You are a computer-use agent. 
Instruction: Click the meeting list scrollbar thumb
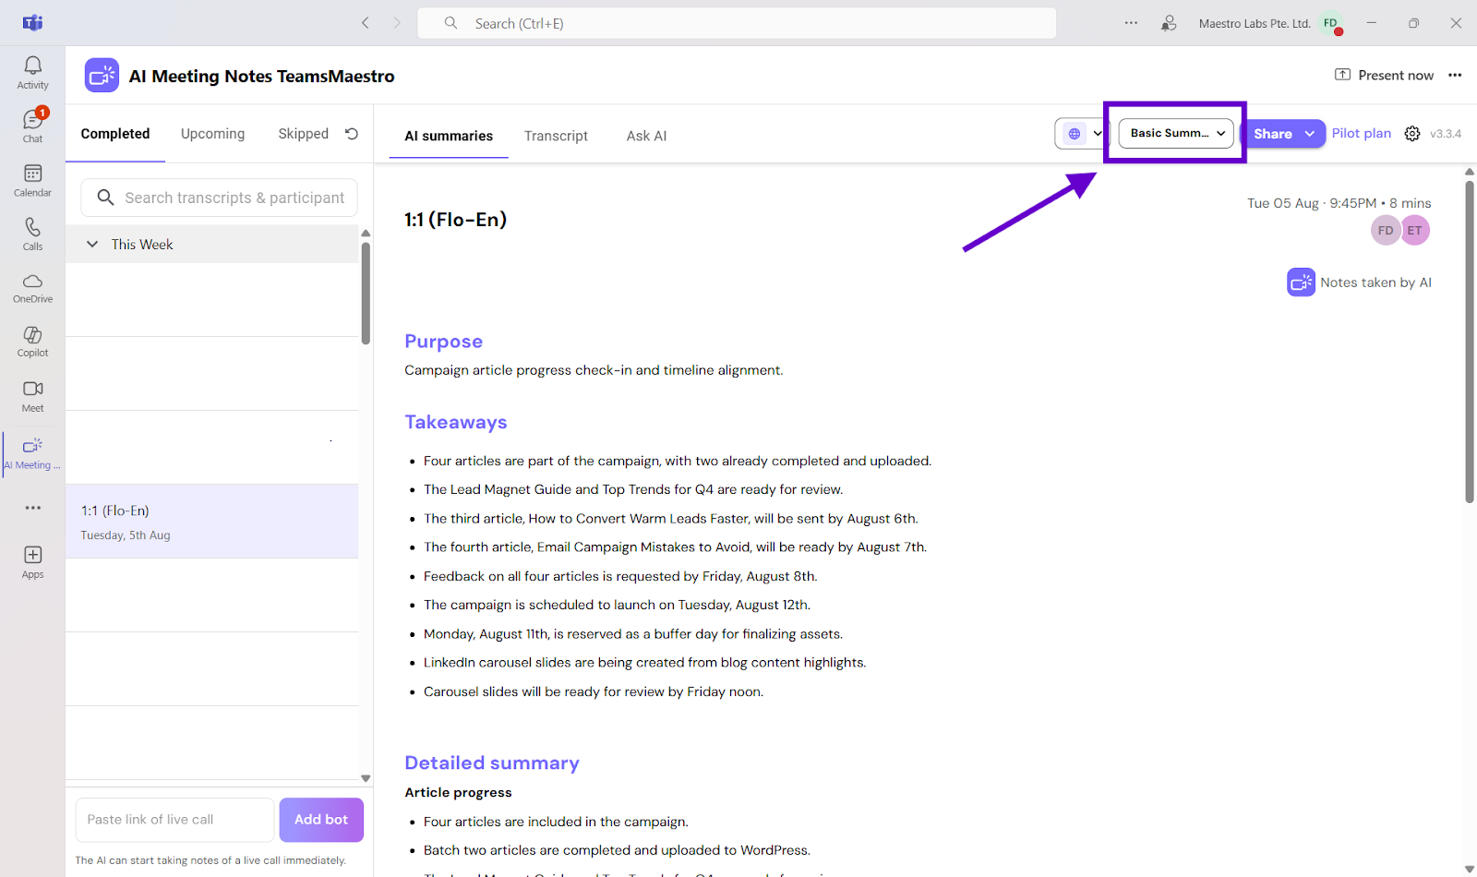pyautogui.click(x=366, y=293)
